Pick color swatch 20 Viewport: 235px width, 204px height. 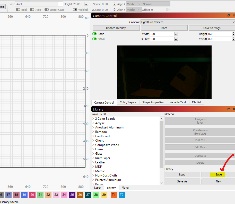click(x=32, y=195)
